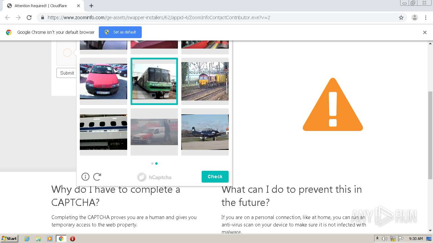The image size is (433, 243).
Task: Select the dark propeller airplane image
Action: click(205, 132)
